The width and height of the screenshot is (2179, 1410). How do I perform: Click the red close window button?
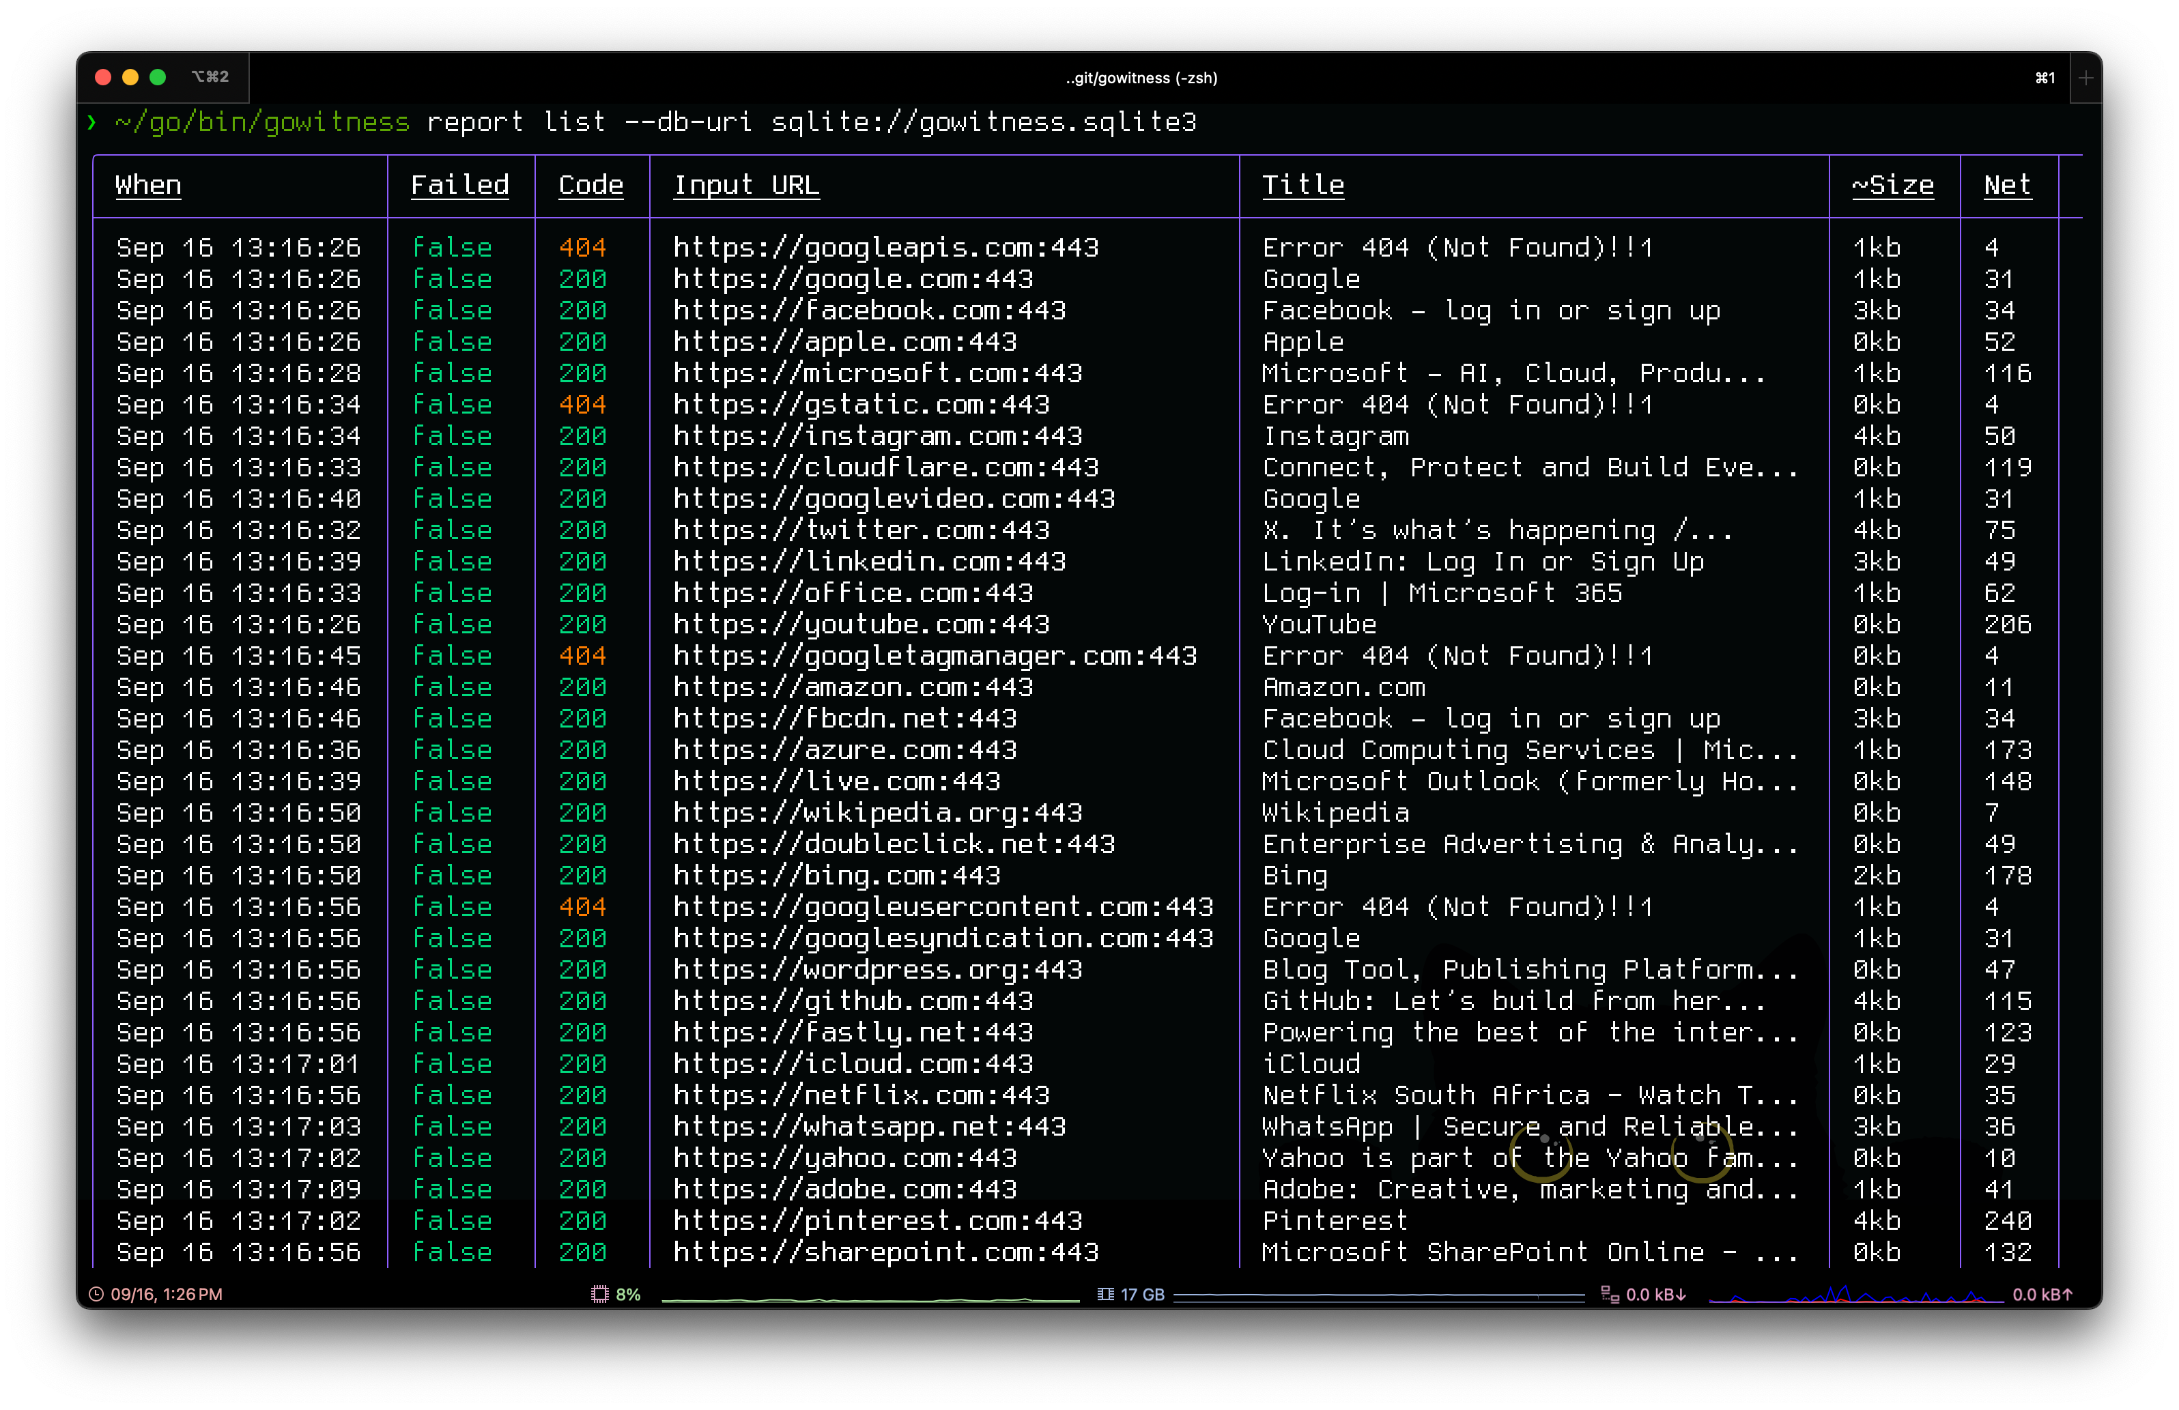coord(104,77)
